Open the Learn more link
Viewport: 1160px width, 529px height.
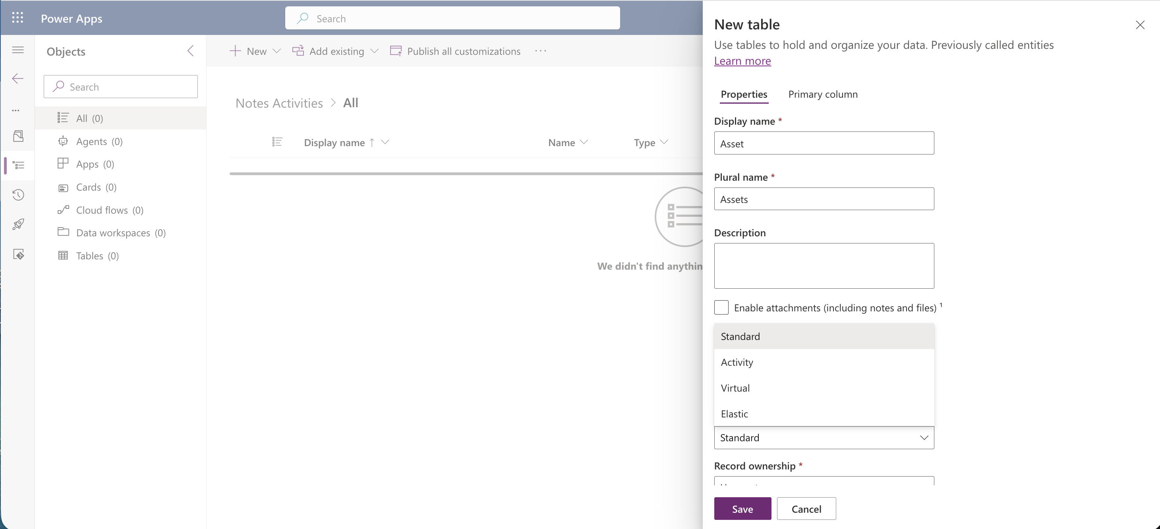[742, 61]
